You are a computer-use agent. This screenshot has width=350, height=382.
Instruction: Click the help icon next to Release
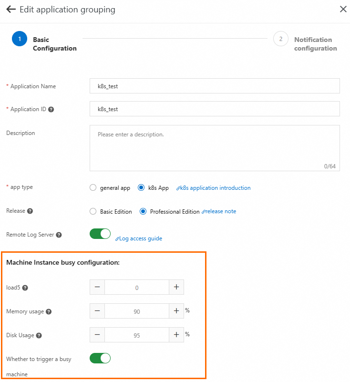[x=30, y=211]
